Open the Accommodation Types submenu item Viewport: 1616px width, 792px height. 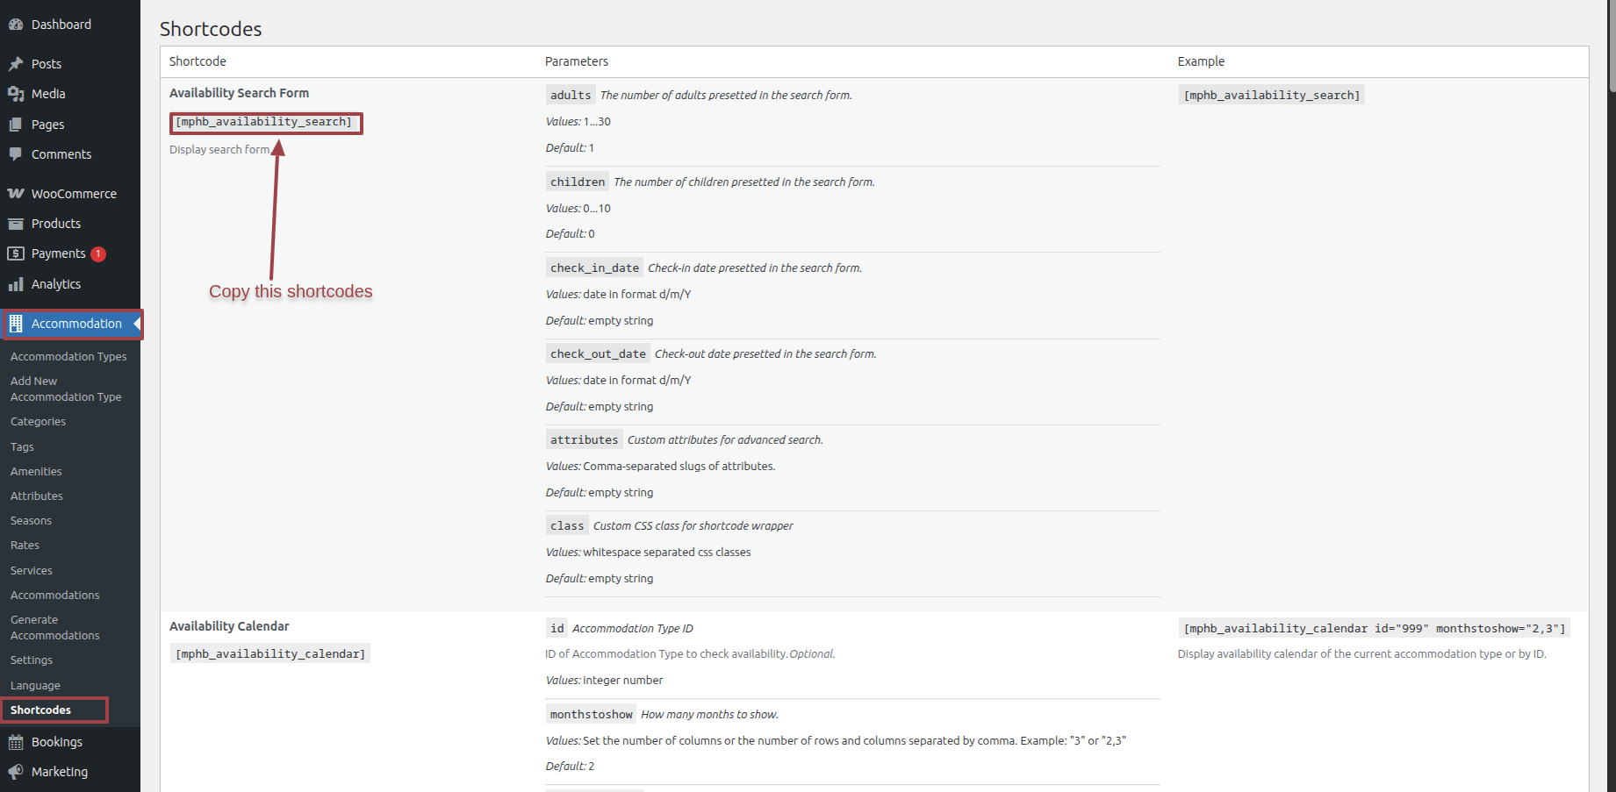(68, 357)
